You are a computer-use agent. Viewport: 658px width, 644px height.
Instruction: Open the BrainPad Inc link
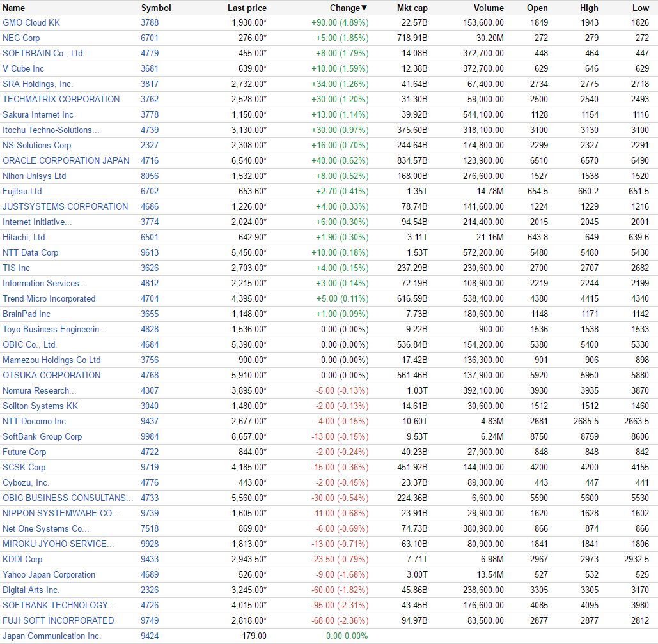tap(26, 314)
